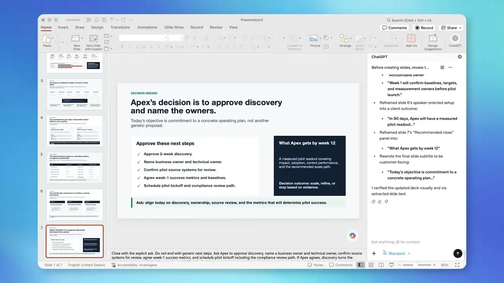Screen dimensions: 504x283
Task: Open the Standard model selector
Action: tap(397, 254)
